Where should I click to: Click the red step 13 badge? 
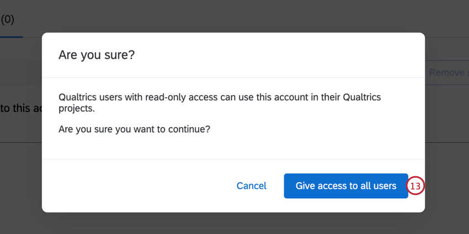coord(415,186)
